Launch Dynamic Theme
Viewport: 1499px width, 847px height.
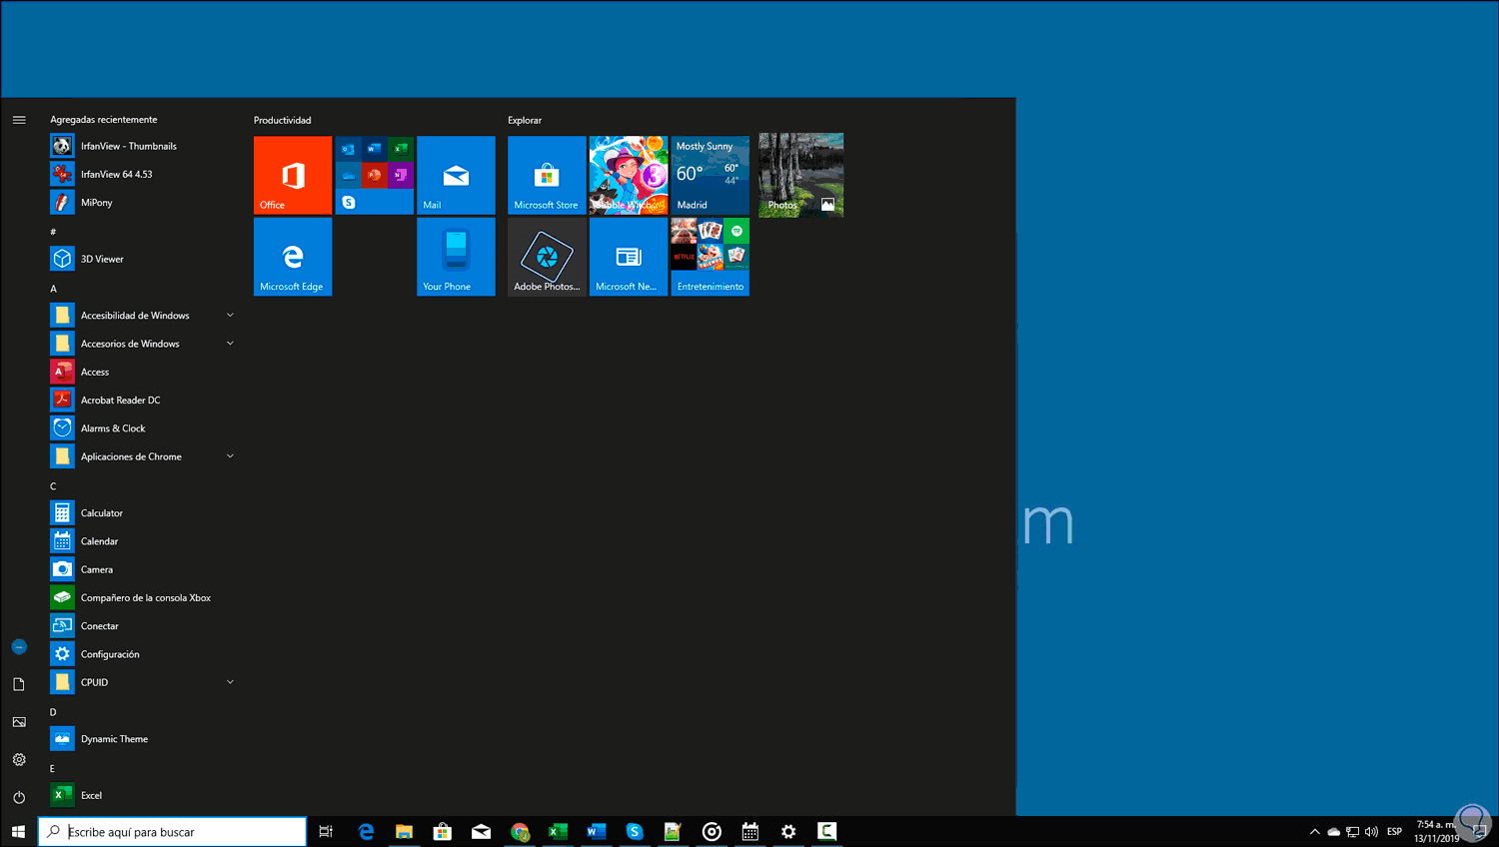point(143,739)
